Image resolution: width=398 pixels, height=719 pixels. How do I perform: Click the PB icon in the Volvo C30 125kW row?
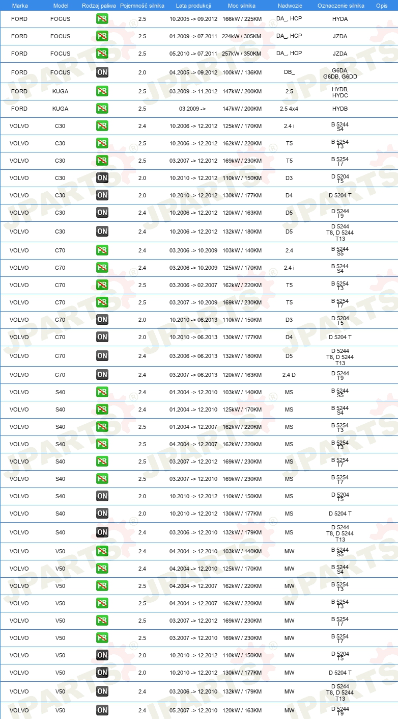point(102,126)
